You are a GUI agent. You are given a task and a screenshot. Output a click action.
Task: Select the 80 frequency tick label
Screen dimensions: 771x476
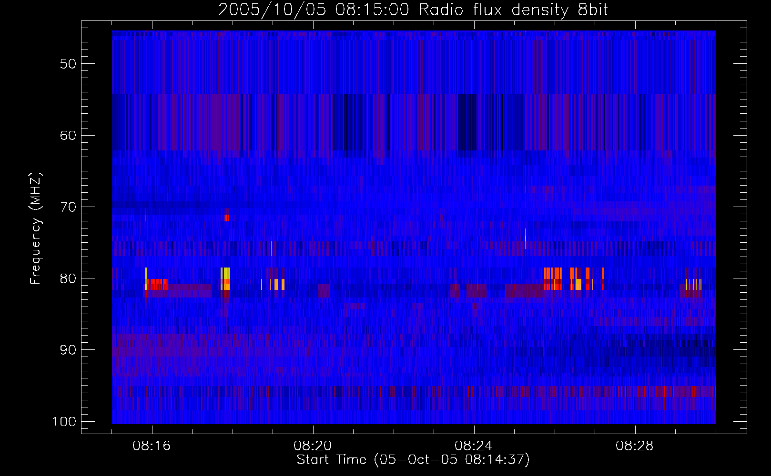(68, 278)
